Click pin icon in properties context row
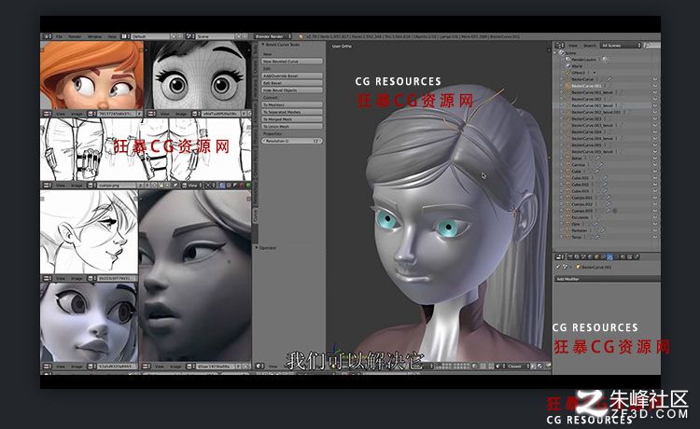This screenshot has width=700, height=429. tap(557, 267)
